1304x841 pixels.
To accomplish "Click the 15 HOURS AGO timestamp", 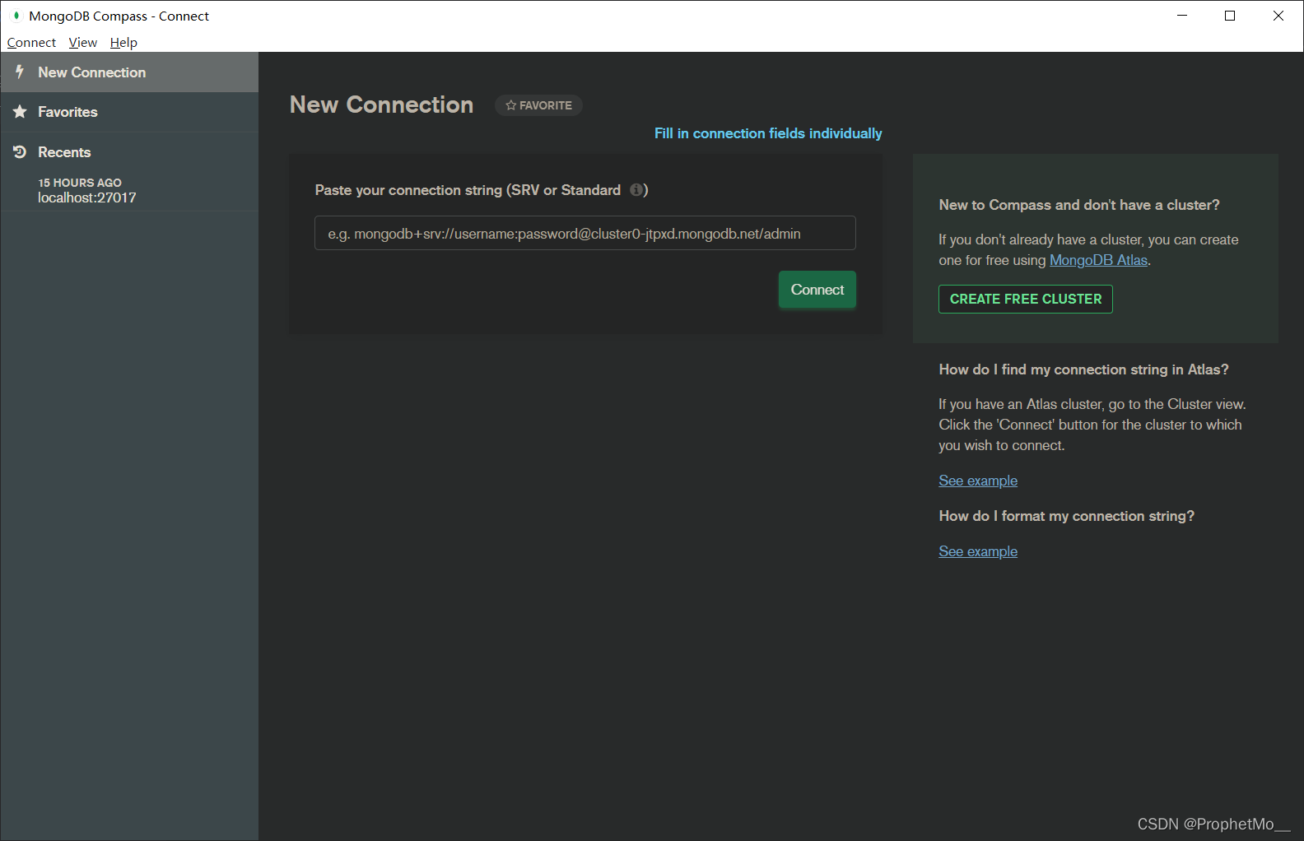I will tap(80, 183).
